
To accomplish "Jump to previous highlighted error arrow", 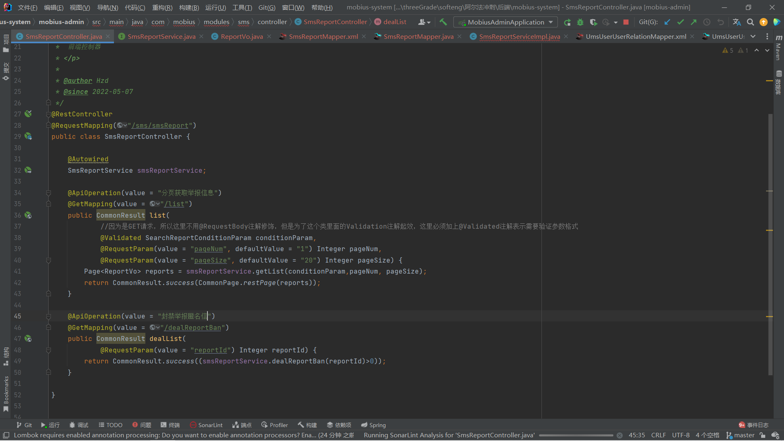I will coord(757,50).
